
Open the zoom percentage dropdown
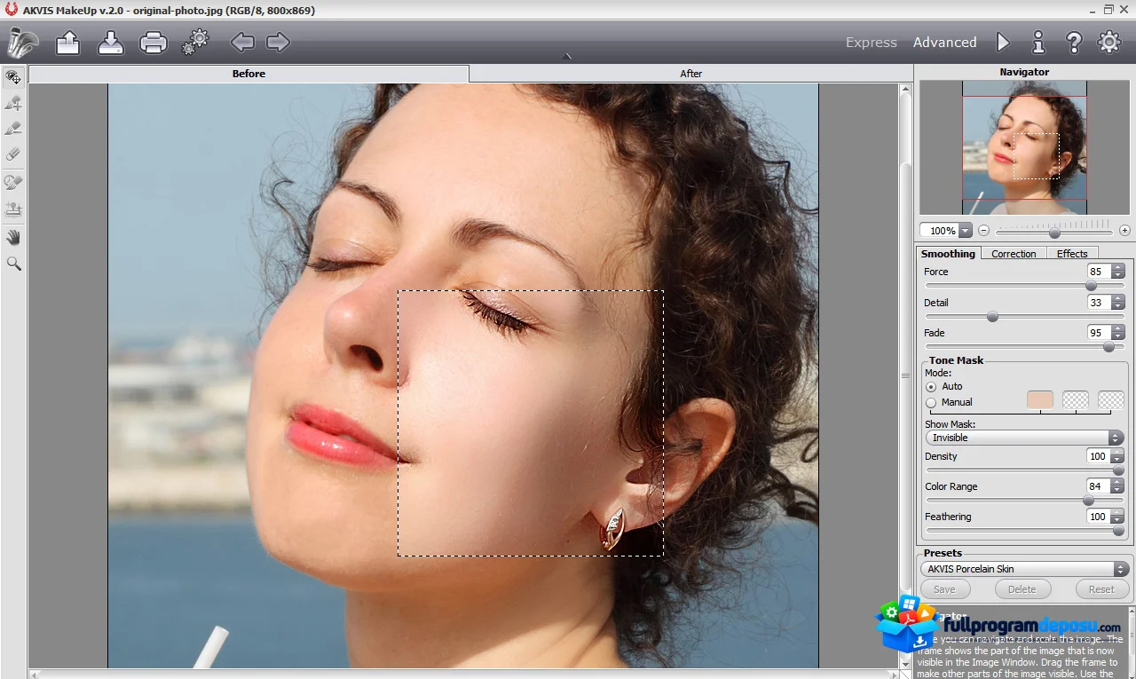[x=966, y=231]
